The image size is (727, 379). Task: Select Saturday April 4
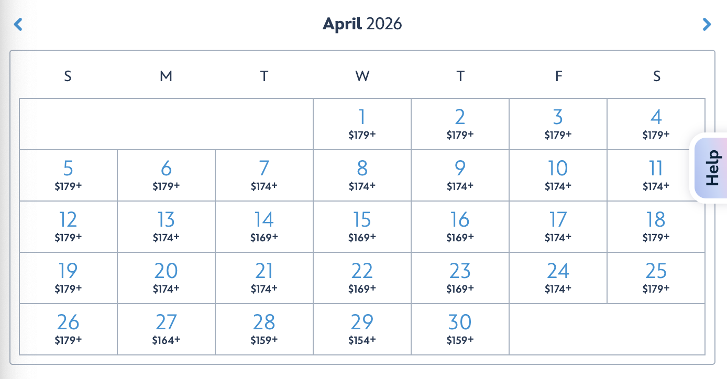(x=656, y=124)
